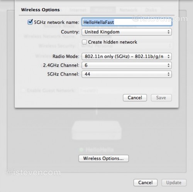This screenshot has width=193, height=192.
Task: Open the Country dropdown showing United Kingdom
Action: 127,32
